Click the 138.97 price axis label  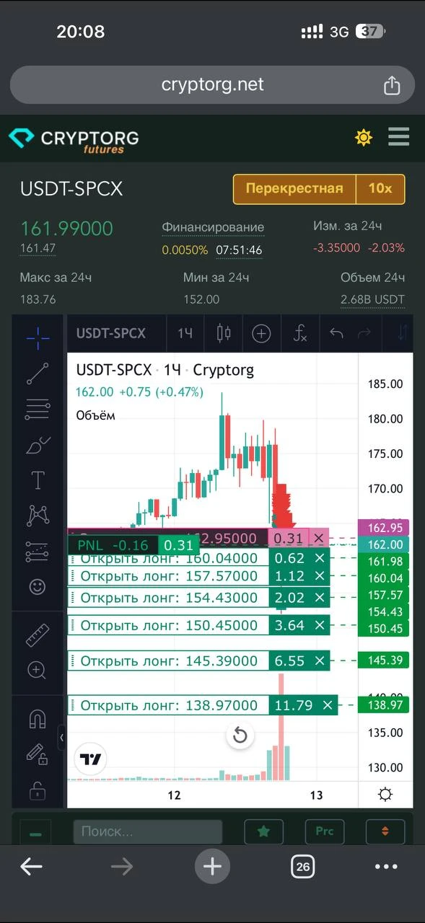pos(383,705)
